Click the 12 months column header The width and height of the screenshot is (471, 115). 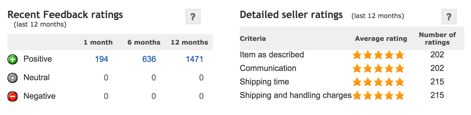189,42
